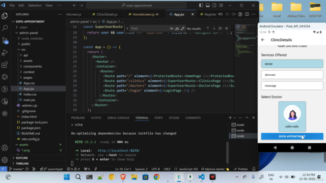Maximize the panel size chevron
Screen dimensions: 326x183
[x=247, y=118]
